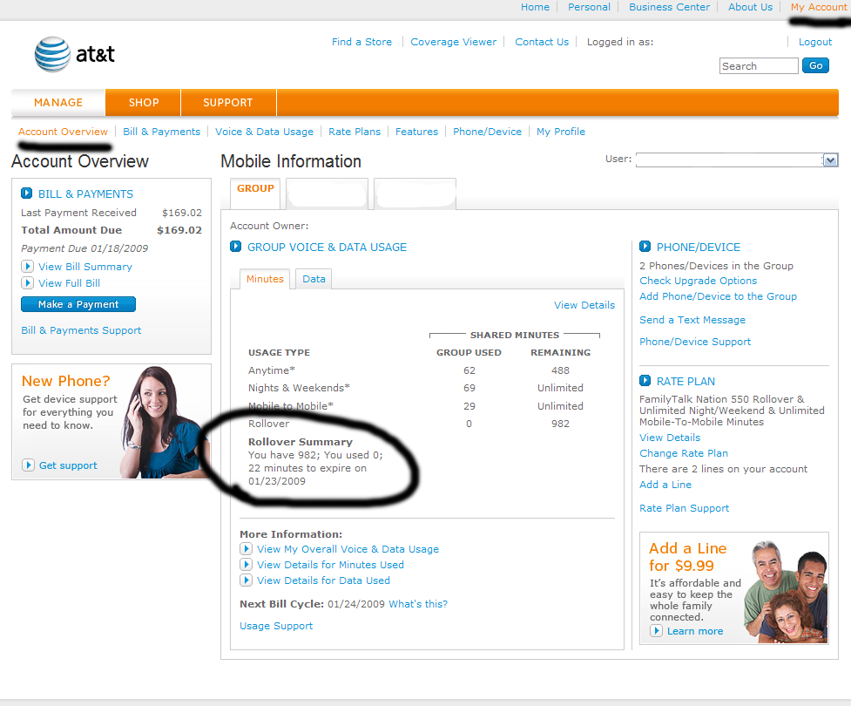
Task: Switch to the Data usage tab
Action: click(x=314, y=279)
